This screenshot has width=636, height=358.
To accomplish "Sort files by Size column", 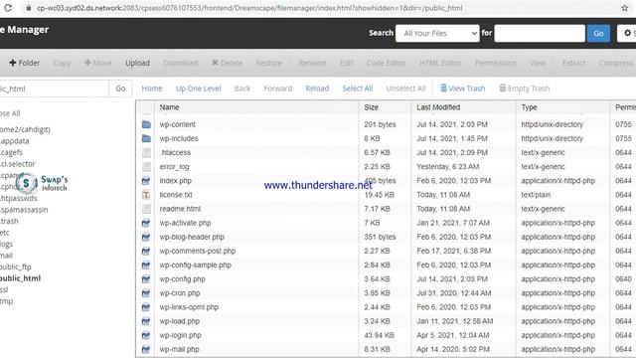I will tap(371, 107).
